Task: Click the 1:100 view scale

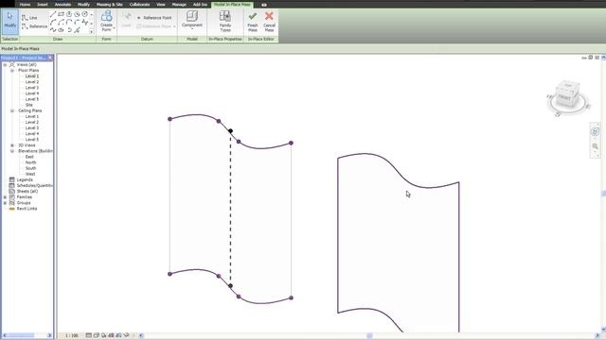Action: click(x=72, y=335)
